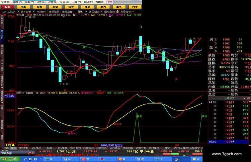
Task: Expand the 技术分析 dropdown arrow
Action: click(33, 12)
